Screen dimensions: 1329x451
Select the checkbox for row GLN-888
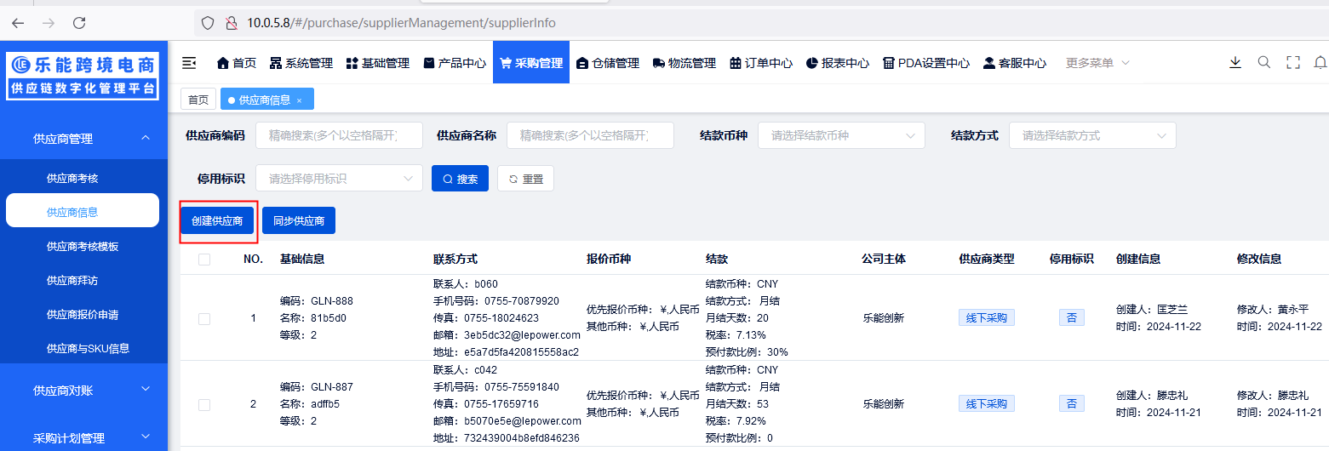204,318
